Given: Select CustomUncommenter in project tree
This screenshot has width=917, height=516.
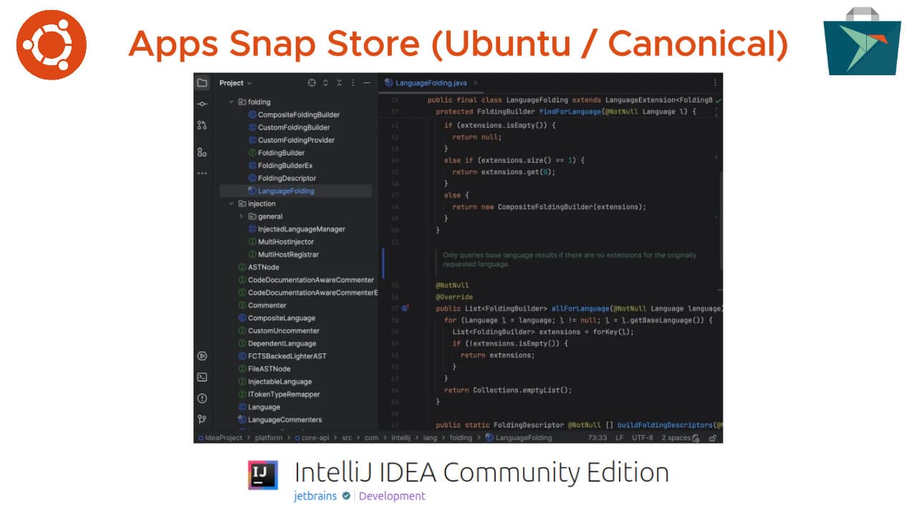Looking at the screenshot, I should click(279, 331).
